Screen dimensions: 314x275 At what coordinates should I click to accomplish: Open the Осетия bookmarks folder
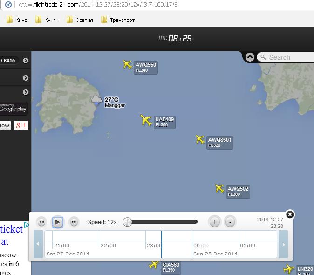pos(80,20)
